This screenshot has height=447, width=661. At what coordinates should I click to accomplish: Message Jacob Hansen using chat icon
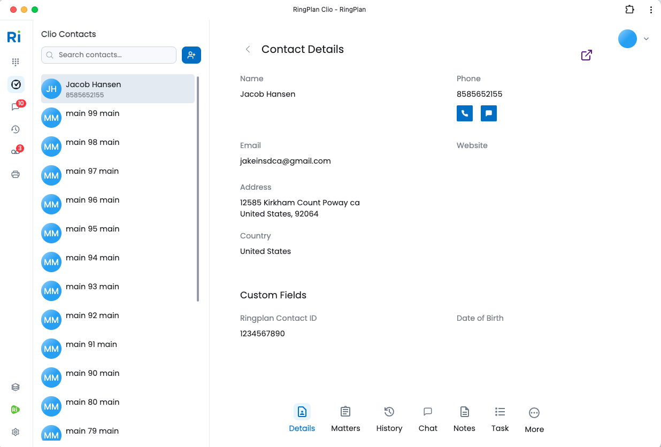click(x=489, y=113)
